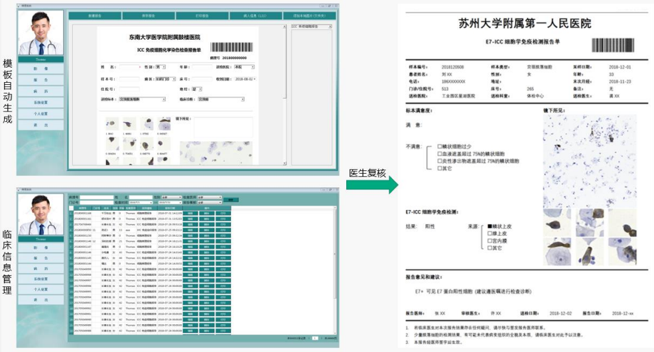
Task: Open the 临床诊断 dropdown on the report form
Action: 221,99
